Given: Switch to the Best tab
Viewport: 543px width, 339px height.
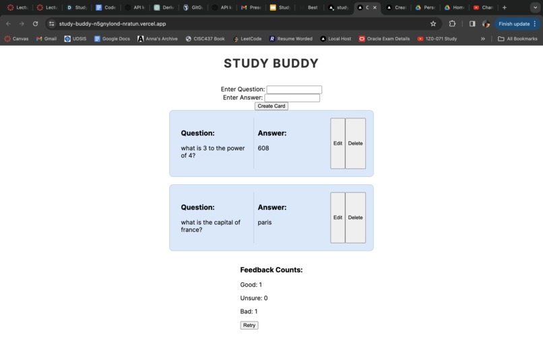Looking at the screenshot, I should click(x=309, y=7).
